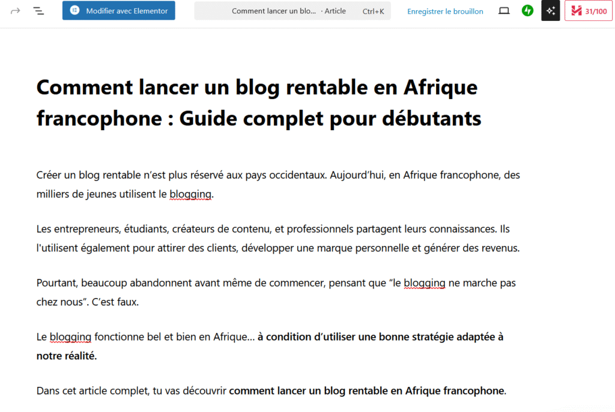Click Enregistrer le brouillon link

point(445,11)
